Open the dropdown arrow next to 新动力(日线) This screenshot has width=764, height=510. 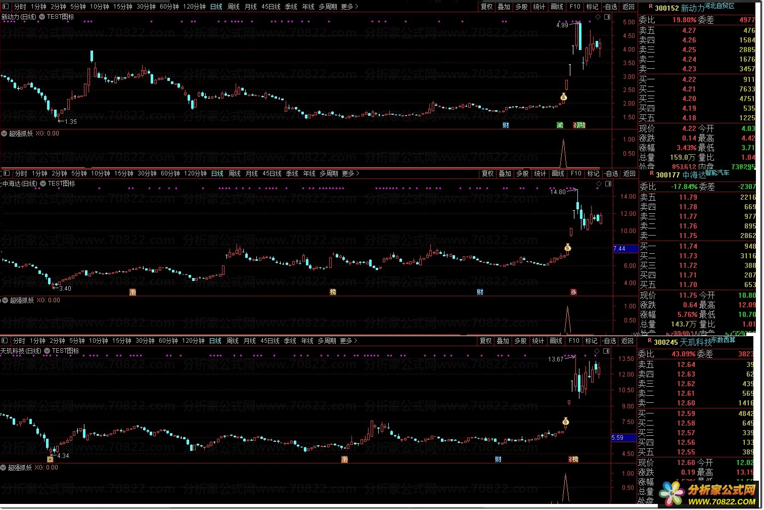pyautogui.click(x=42, y=17)
